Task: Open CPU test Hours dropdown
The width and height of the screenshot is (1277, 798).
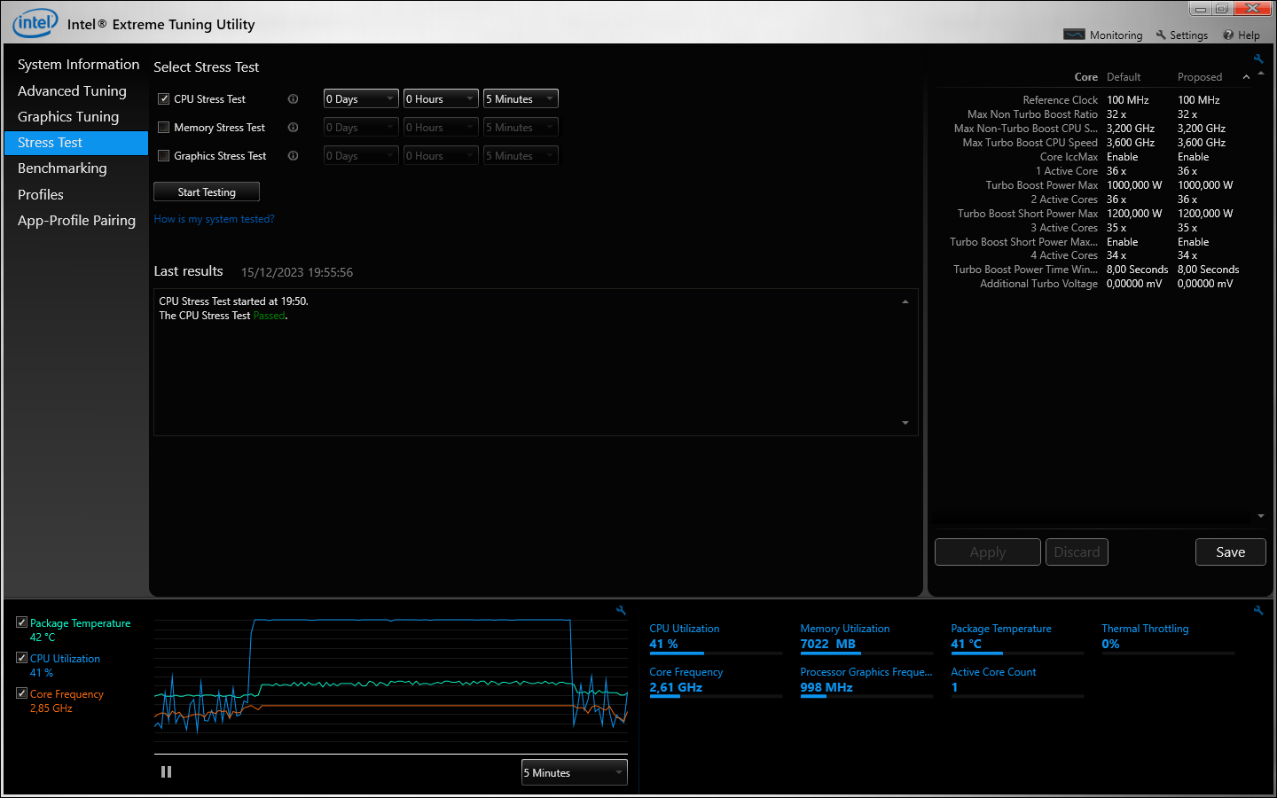Action: click(441, 99)
